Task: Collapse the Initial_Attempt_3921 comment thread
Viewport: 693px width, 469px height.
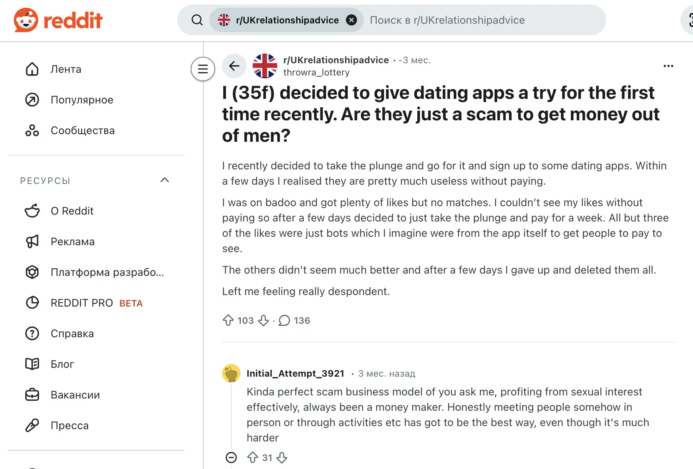Action: [231, 458]
